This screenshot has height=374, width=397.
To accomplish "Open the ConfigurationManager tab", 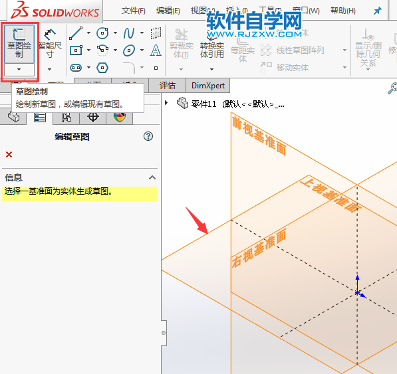I will pos(66,117).
